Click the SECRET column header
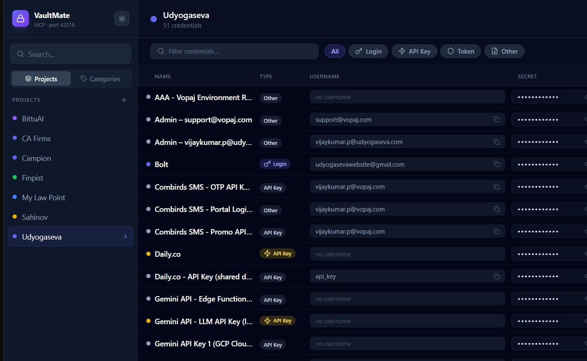587x361 pixels. (x=527, y=76)
